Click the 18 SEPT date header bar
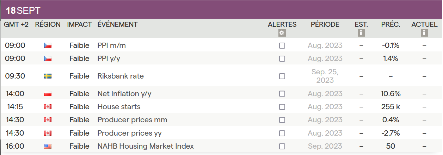Screen dimensions: 443x155 (221, 10)
